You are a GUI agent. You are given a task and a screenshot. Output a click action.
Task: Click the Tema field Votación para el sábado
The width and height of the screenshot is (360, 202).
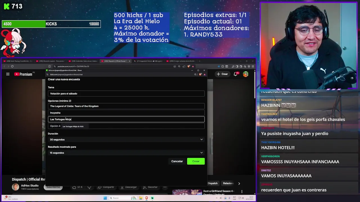[126, 94]
